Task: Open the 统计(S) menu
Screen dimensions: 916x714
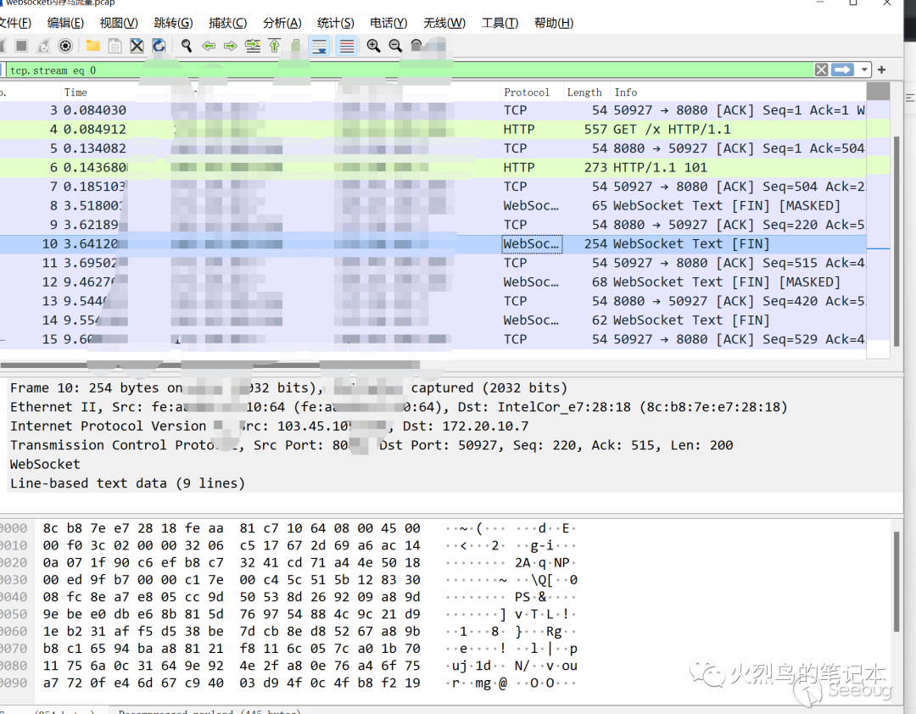Action: click(335, 23)
